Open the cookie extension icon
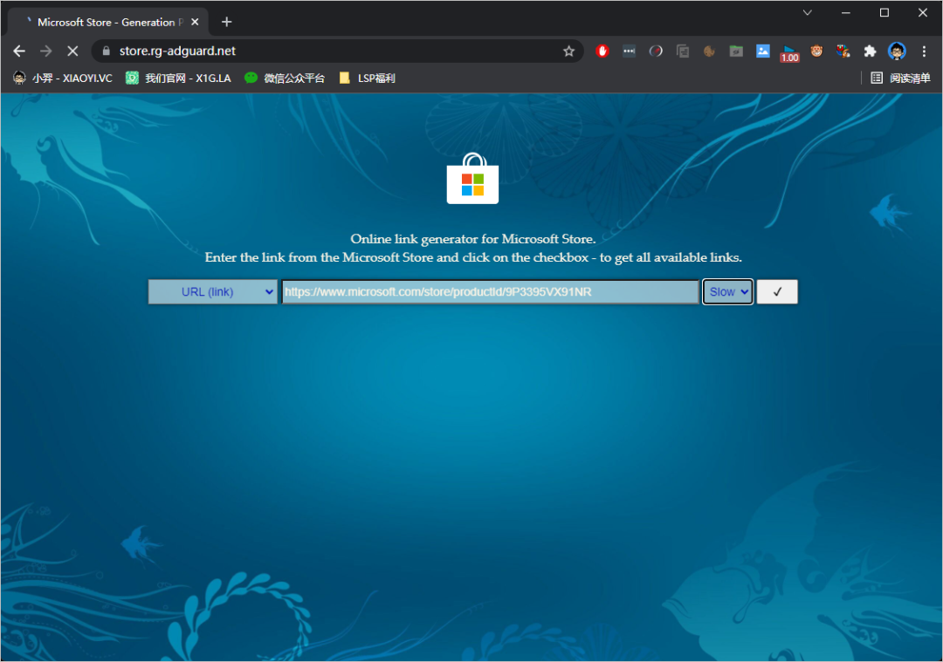This screenshot has height=662, width=943. pyautogui.click(x=709, y=51)
